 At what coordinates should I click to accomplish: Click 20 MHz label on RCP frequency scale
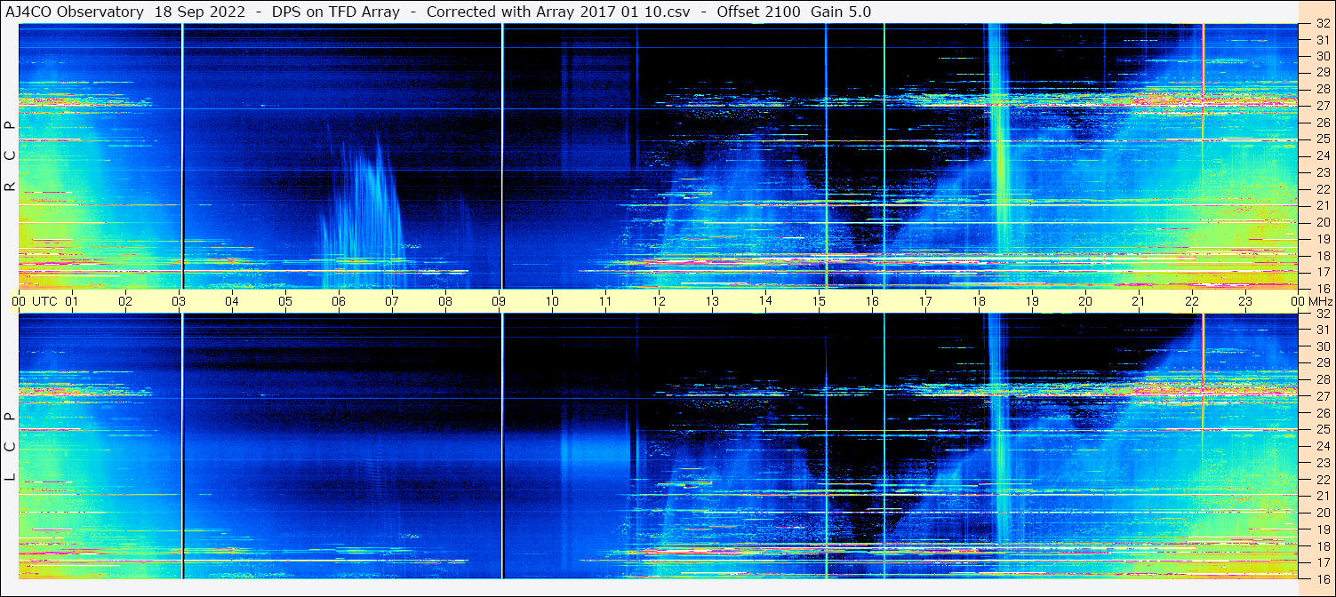point(1322,222)
